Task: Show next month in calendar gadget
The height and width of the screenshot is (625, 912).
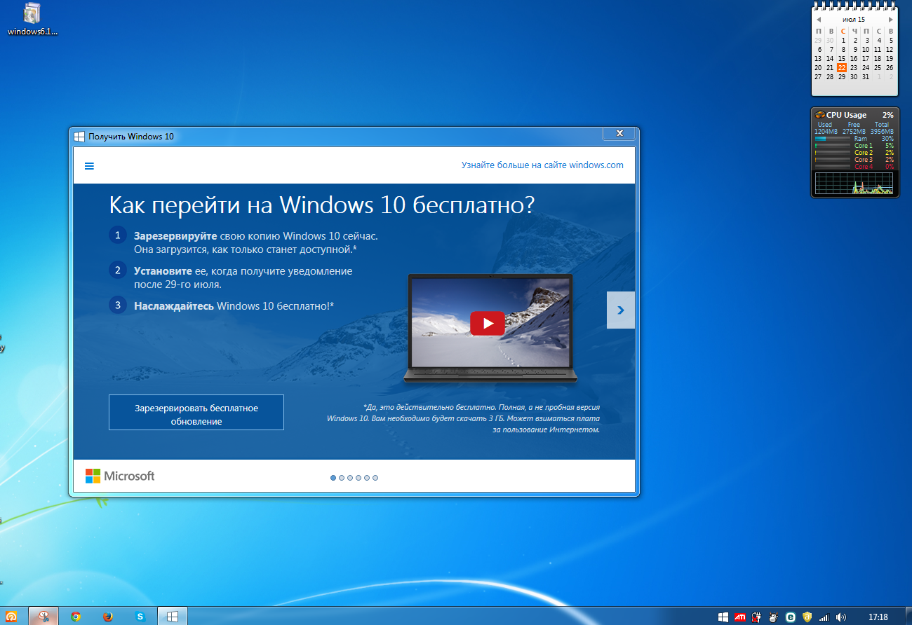Action: tap(890, 20)
